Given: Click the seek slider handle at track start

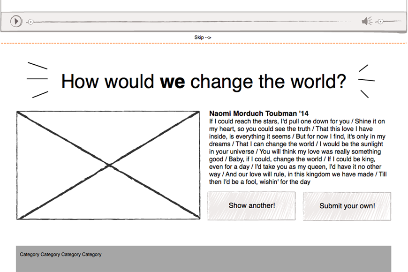Looking at the screenshot, I should 30,22.
